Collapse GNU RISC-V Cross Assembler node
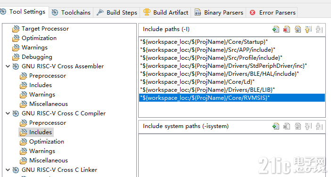This screenshot has height=177, width=331. [x=8, y=66]
